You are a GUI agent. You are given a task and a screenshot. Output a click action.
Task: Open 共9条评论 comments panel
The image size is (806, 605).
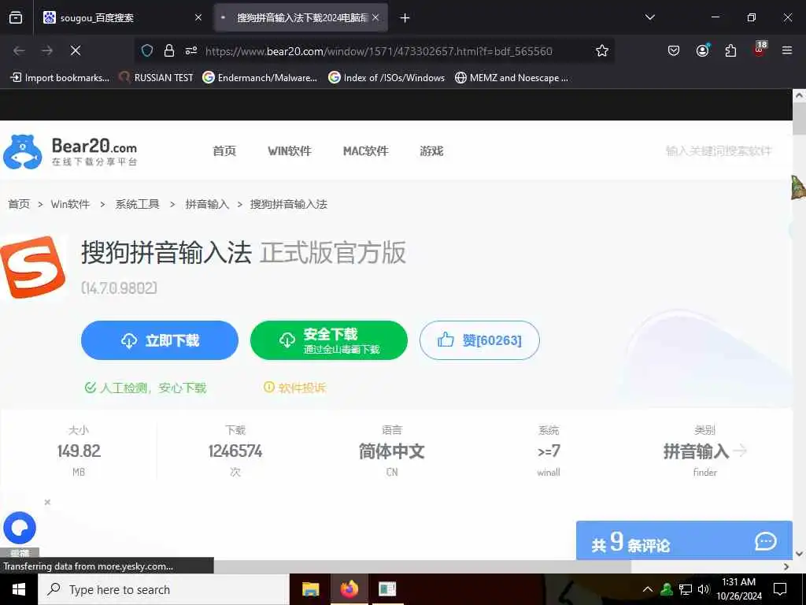[684, 541]
